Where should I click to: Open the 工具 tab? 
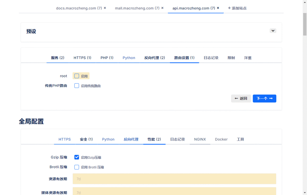[240, 139]
